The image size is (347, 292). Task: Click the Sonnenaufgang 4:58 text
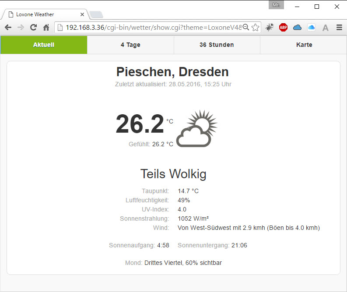139,245
